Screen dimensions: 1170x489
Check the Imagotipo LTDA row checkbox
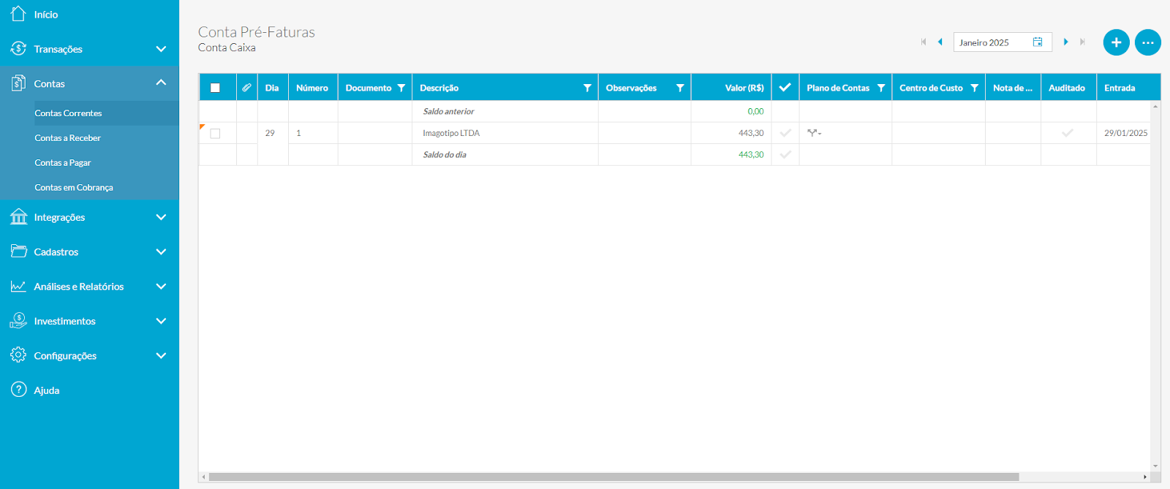tap(215, 133)
